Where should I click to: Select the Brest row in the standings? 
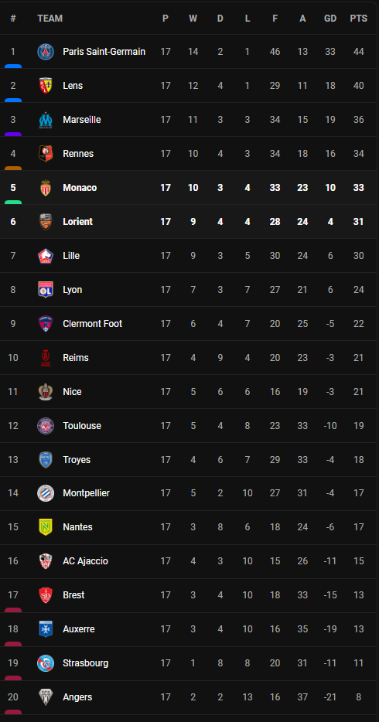tap(189, 595)
